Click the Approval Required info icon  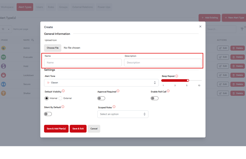click(x=118, y=91)
